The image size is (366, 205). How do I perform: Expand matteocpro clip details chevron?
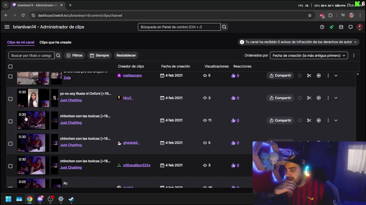336,75
